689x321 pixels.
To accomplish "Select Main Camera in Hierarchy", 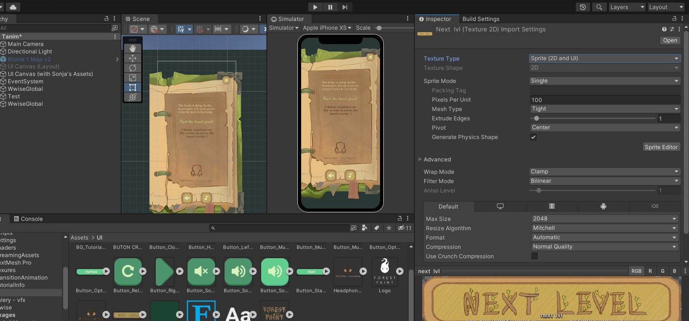I will tap(25, 44).
